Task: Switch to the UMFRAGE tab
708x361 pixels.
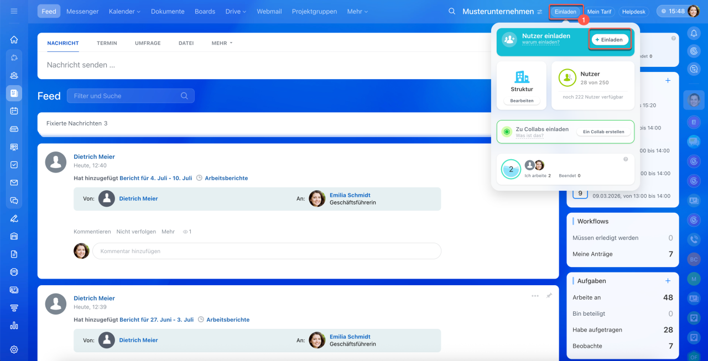Action: [x=148, y=43]
